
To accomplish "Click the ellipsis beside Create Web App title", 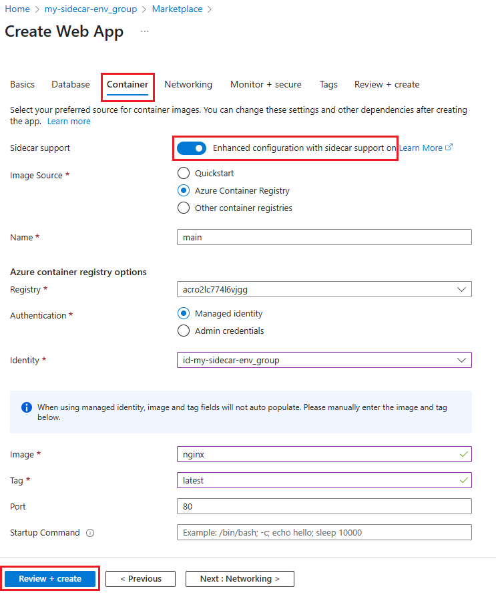I will (145, 31).
